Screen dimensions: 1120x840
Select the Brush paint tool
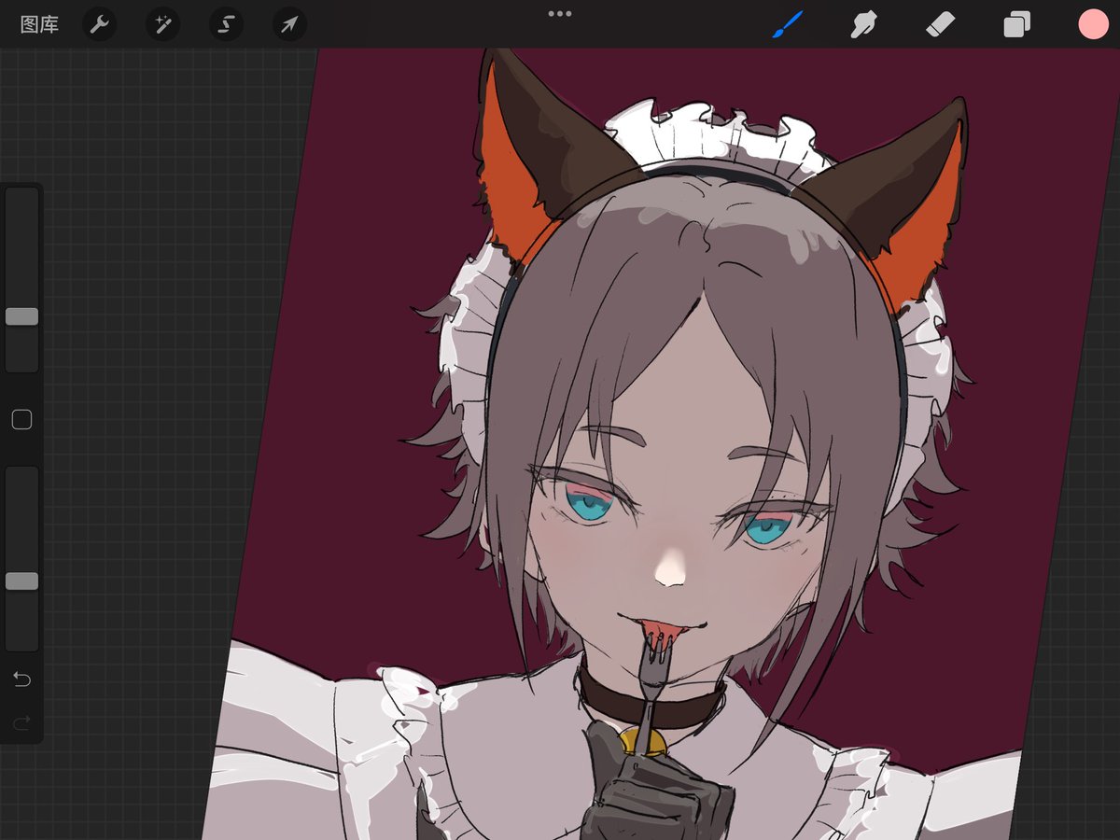click(788, 24)
